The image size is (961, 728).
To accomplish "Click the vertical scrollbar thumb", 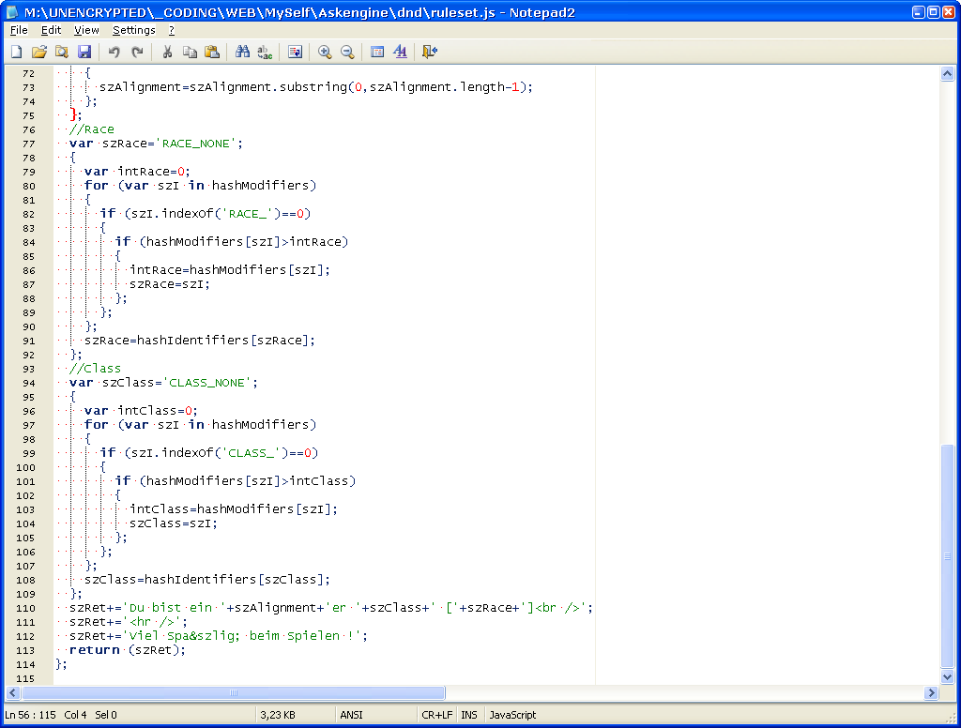I will pos(947,557).
